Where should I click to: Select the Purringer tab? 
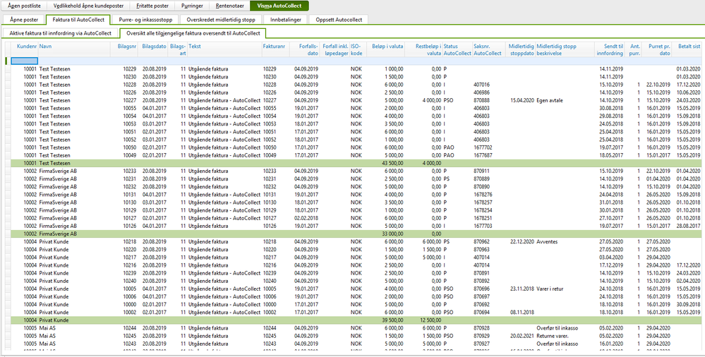(192, 6)
